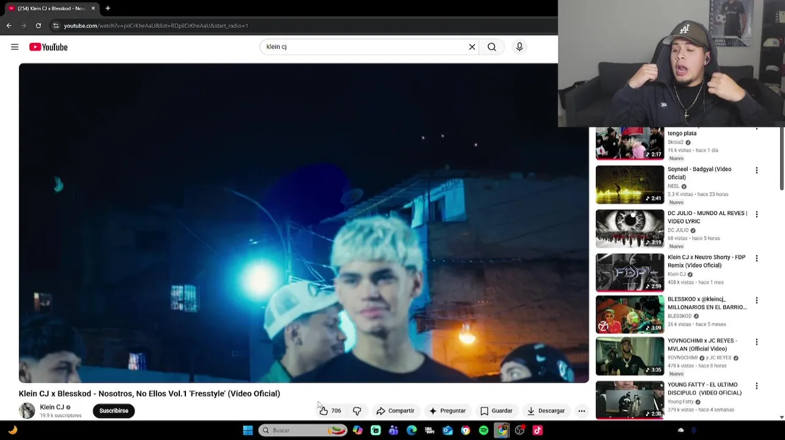This screenshot has height=440, width=785.
Task: Open options for BLESSKOD x @kleincj_ video
Action: coord(756,300)
